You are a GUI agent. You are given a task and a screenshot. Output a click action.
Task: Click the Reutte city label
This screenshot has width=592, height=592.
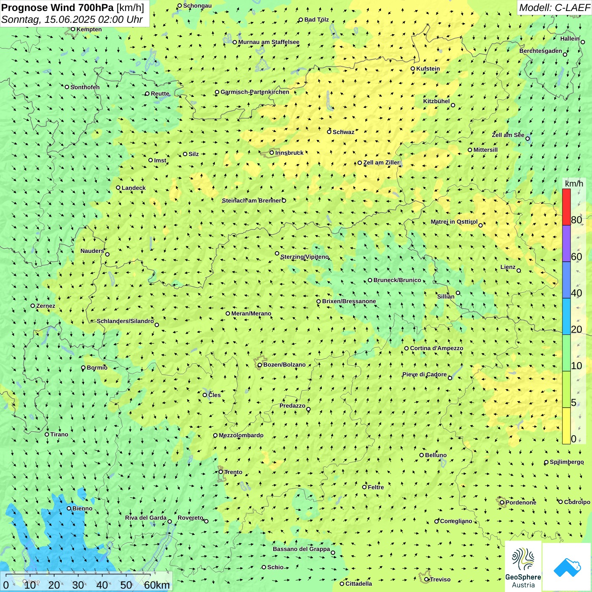[160, 93]
